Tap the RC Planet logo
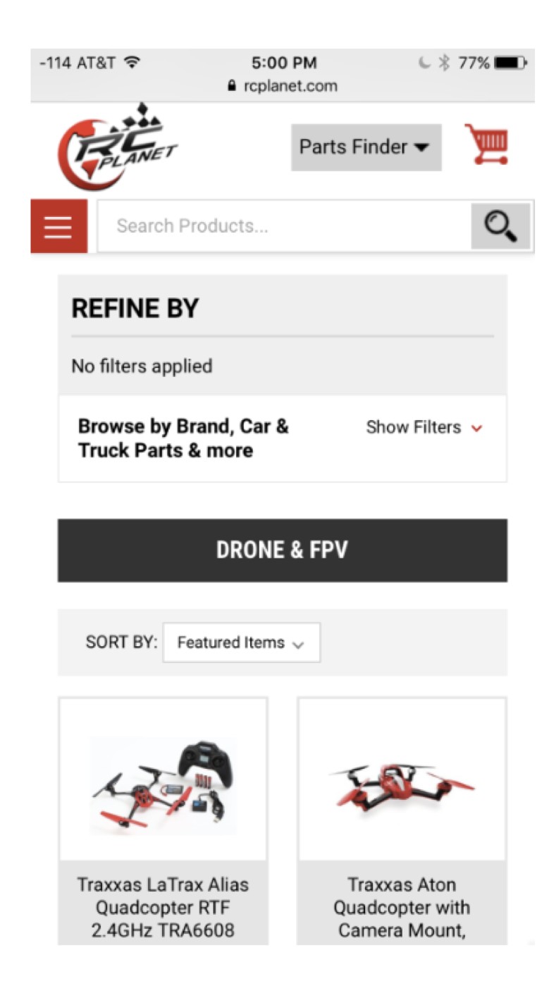 [116, 148]
